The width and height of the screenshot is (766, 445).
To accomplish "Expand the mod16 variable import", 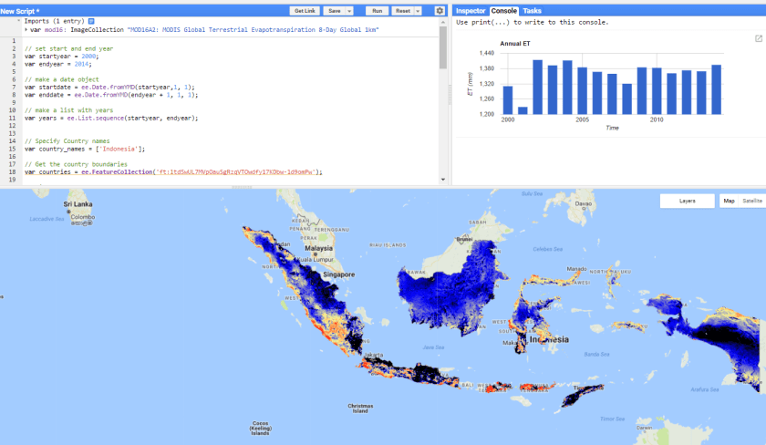I will (26, 29).
